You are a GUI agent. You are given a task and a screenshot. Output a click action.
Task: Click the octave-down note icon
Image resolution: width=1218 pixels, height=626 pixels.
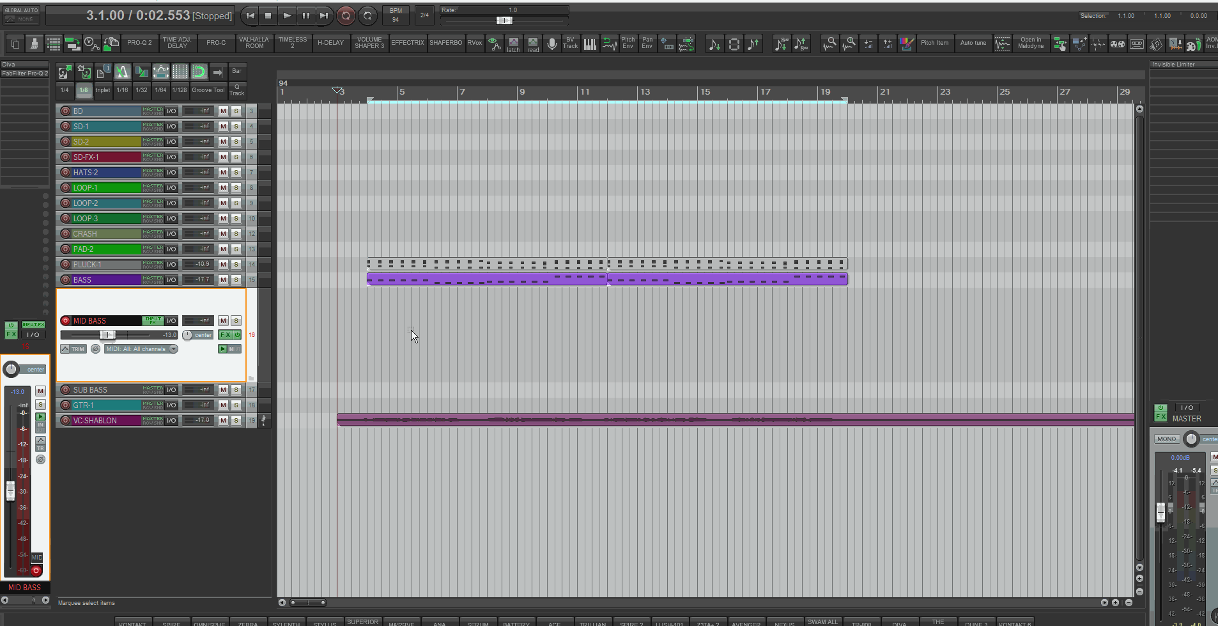781,43
